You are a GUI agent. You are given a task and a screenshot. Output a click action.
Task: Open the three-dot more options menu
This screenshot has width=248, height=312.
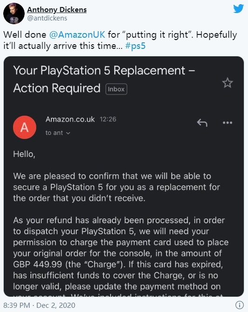(x=228, y=122)
